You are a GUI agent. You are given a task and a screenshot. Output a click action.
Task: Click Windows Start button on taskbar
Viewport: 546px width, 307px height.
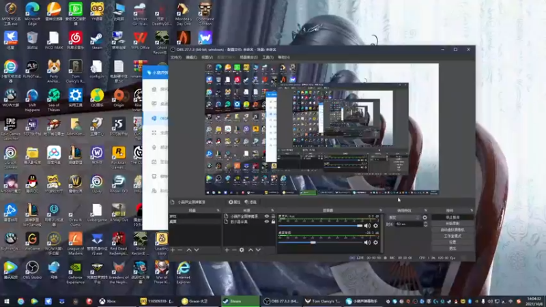[x=7, y=301]
